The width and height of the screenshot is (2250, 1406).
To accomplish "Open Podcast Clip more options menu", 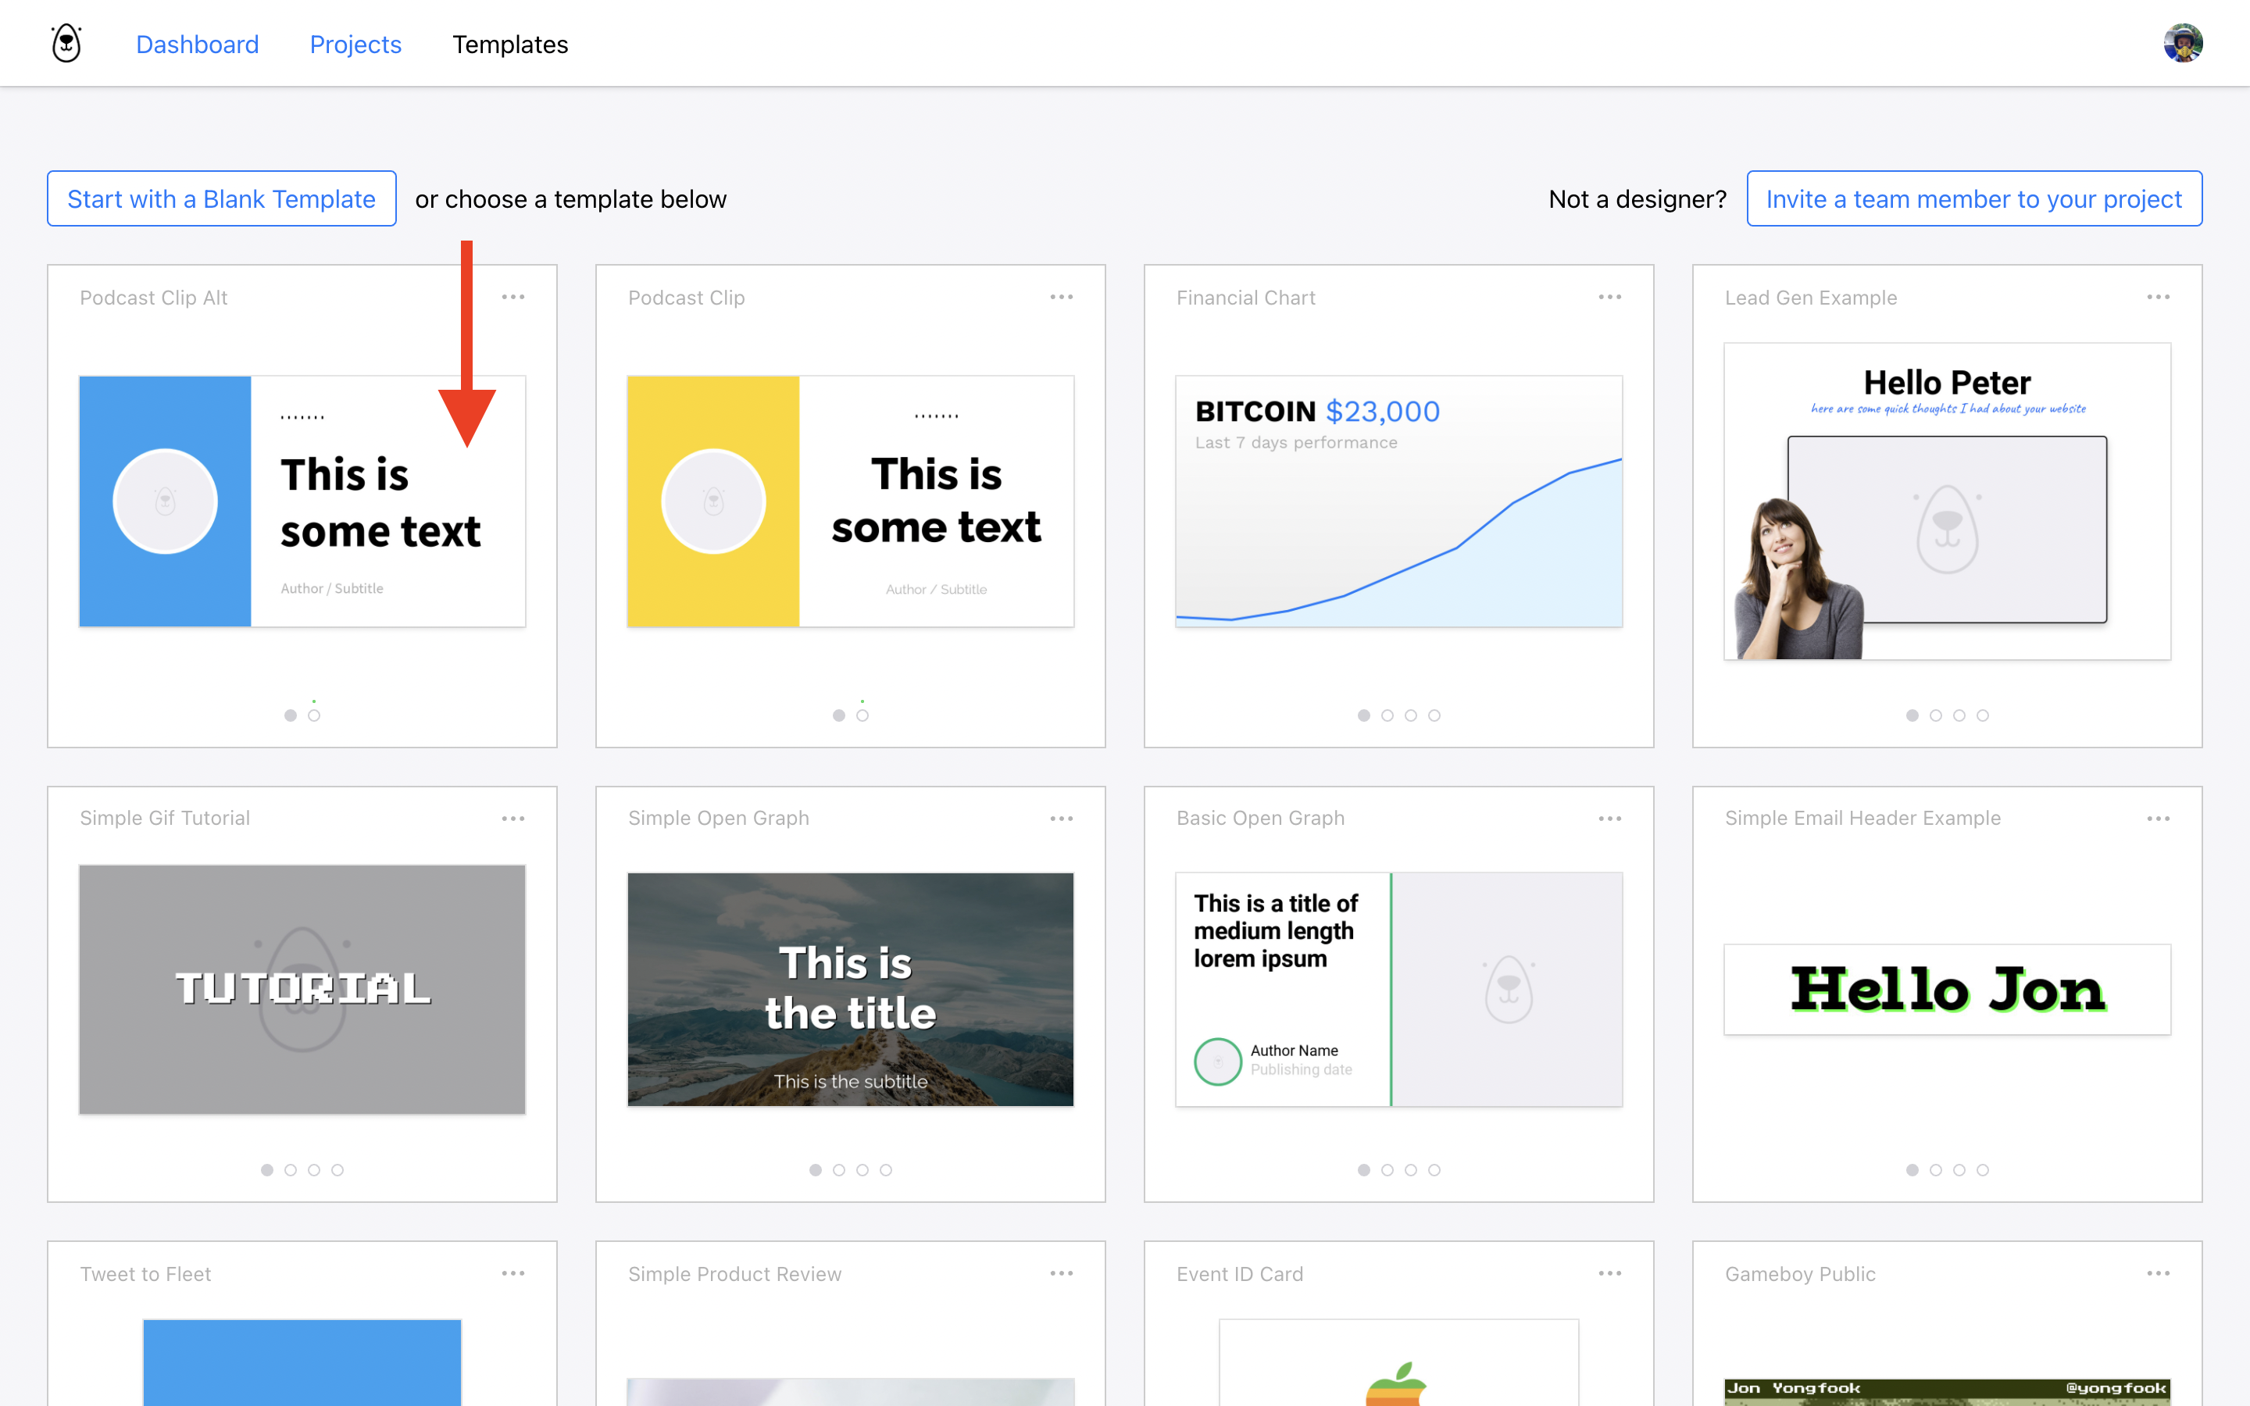I will 1061,297.
